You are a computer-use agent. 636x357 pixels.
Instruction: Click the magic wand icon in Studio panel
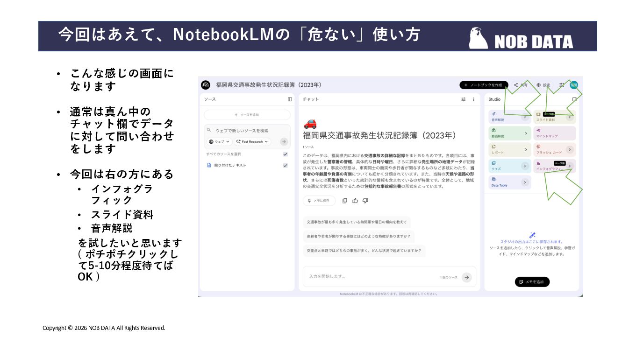[532, 235]
